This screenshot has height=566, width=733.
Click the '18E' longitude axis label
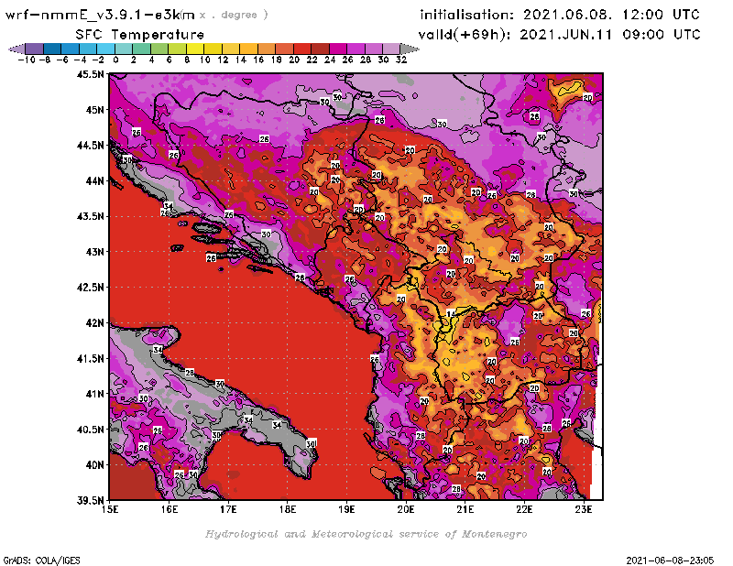point(288,509)
